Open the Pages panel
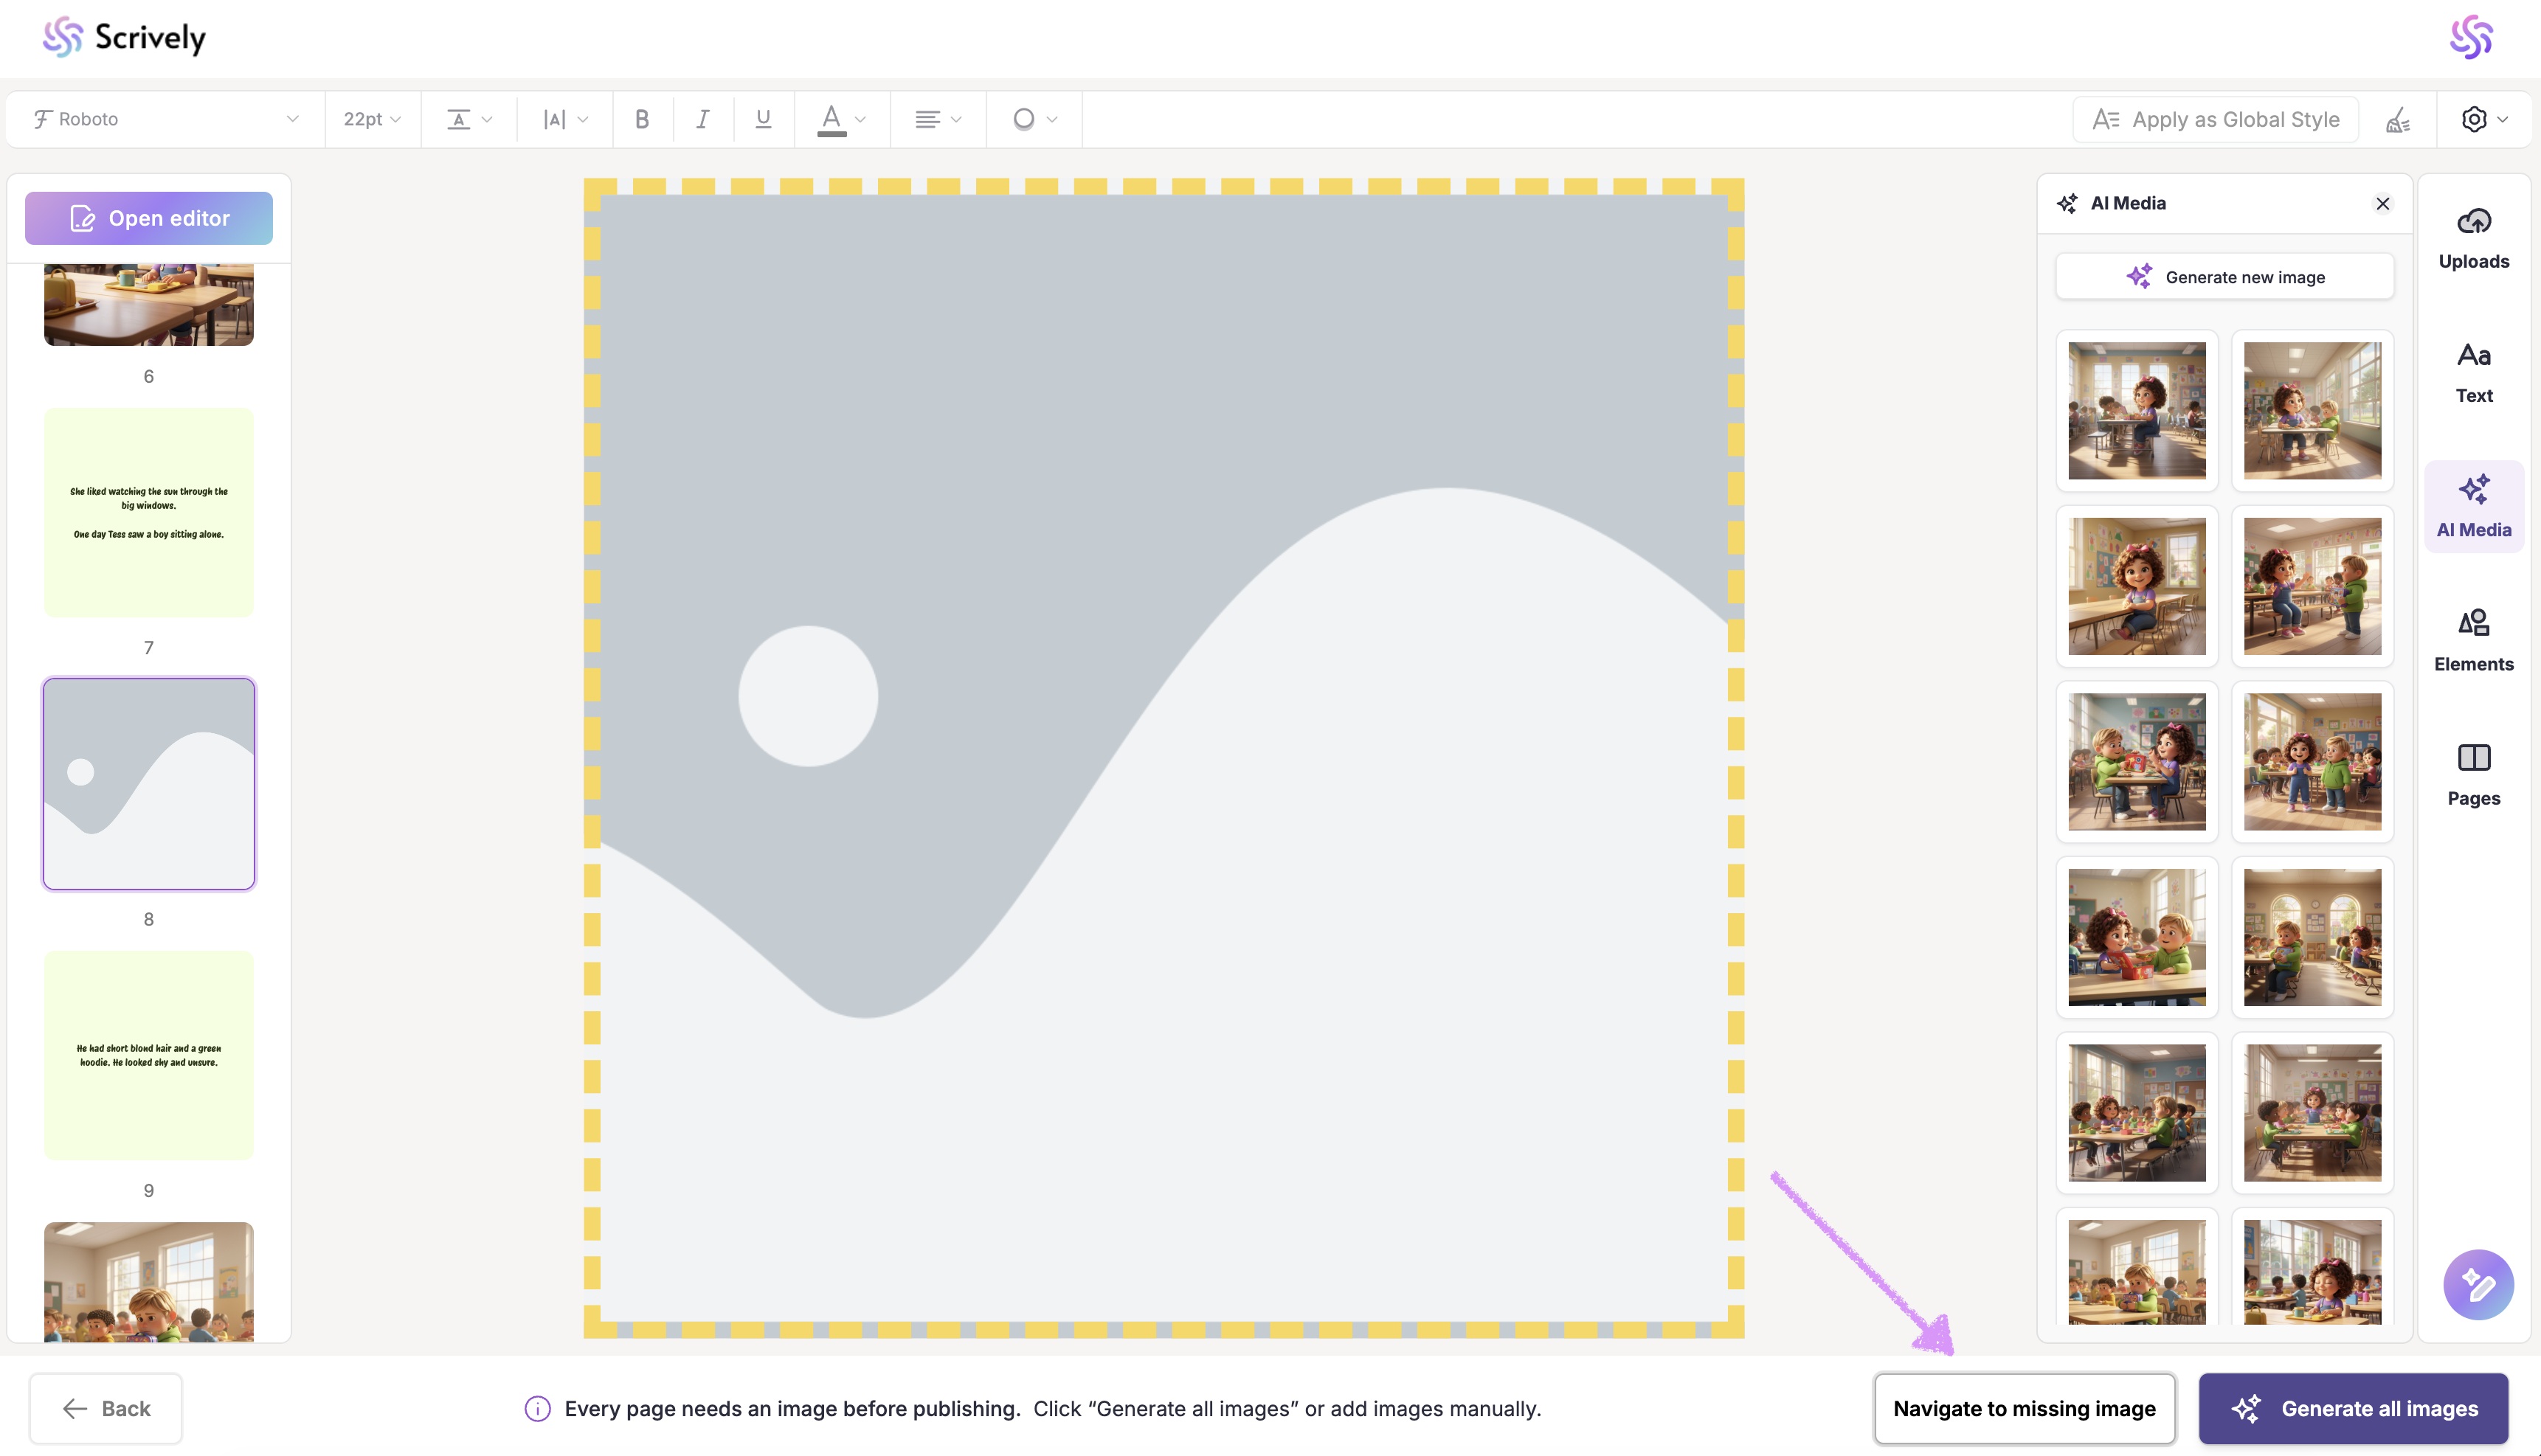This screenshot has height=1456, width=2541. (x=2473, y=774)
